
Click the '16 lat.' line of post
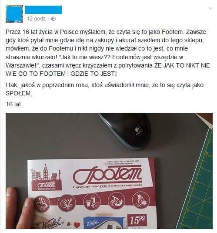tap(14, 104)
